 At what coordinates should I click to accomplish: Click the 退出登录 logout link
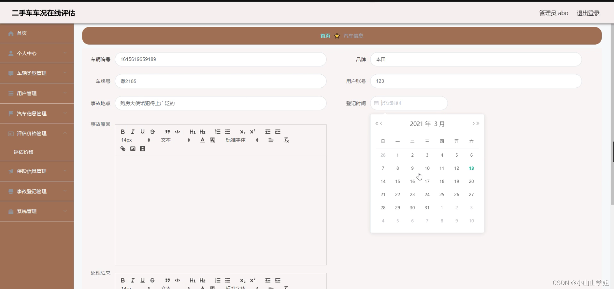[588, 13]
